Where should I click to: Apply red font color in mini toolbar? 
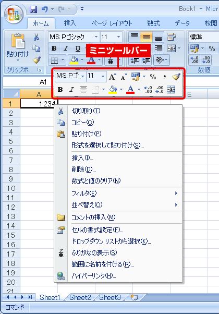(x=130, y=90)
